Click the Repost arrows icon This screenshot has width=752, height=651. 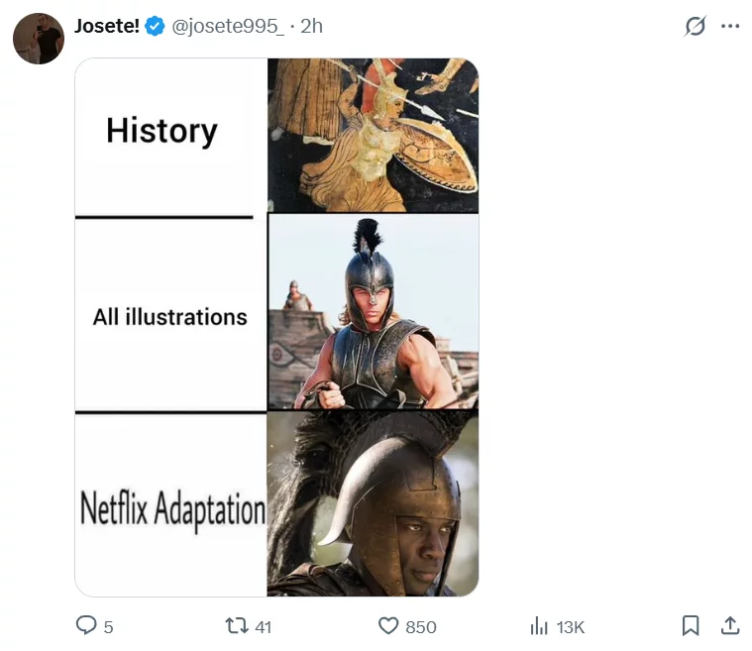(x=236, y=625)
